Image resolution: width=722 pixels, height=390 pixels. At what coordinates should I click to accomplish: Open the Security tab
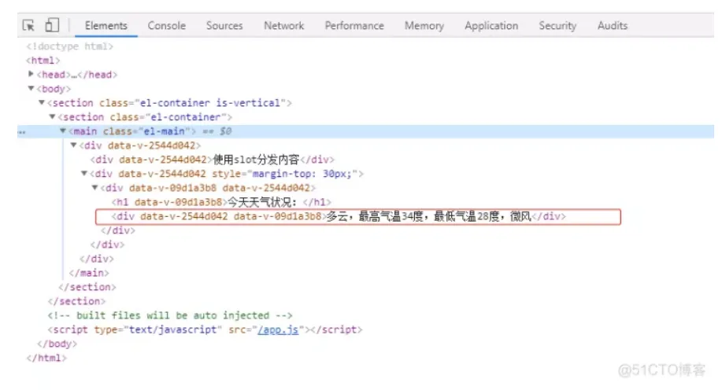point(557,26)
